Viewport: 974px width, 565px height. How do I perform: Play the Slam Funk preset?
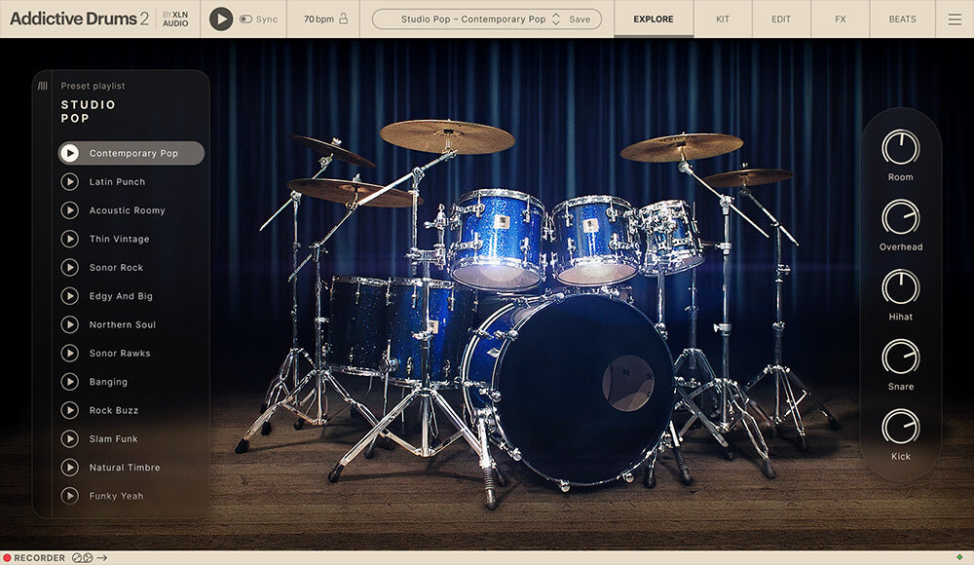point(70,439)
